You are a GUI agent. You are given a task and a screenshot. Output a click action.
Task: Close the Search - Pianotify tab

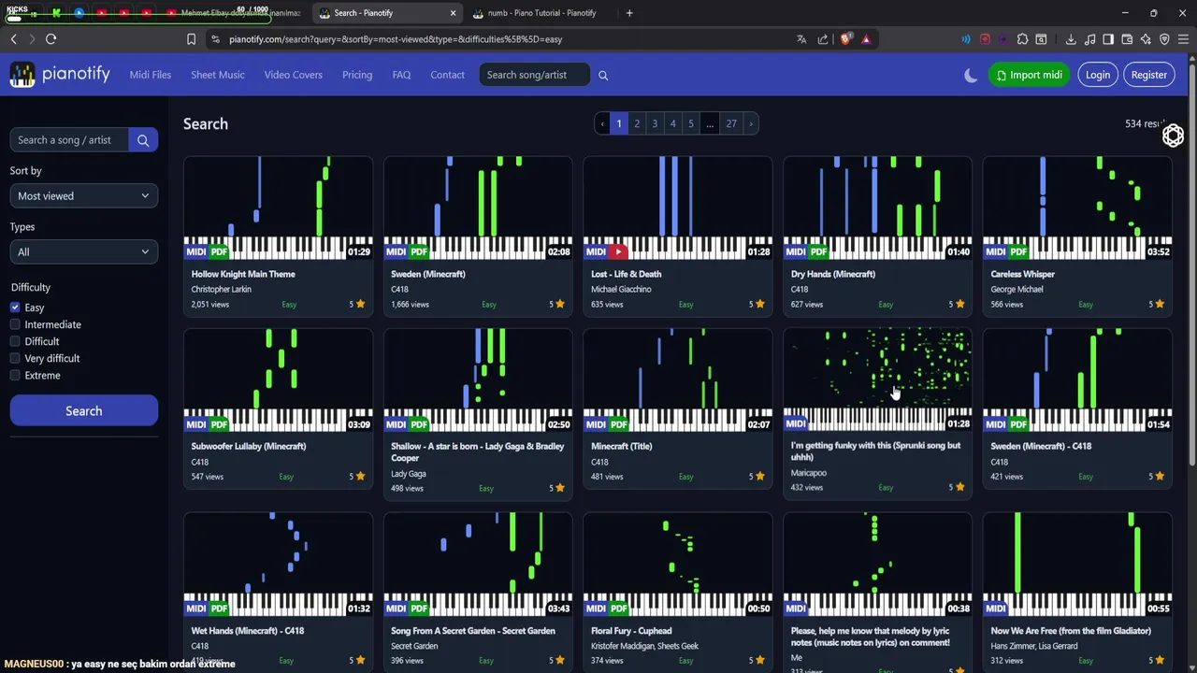pyautogui.click(x=453, y=13)
